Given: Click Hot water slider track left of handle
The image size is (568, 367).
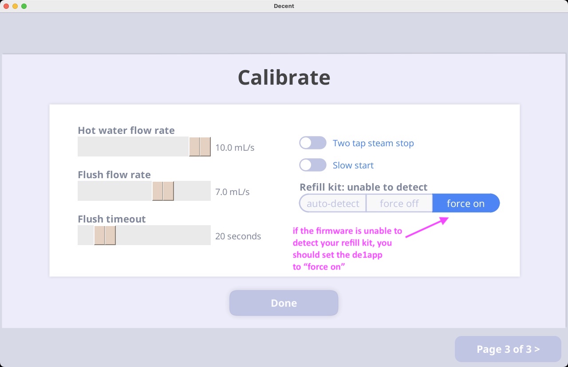Looking at the screenshot, I should (133, 147).
